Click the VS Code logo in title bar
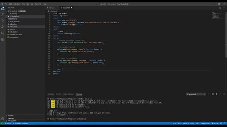 tap(2, 4)
